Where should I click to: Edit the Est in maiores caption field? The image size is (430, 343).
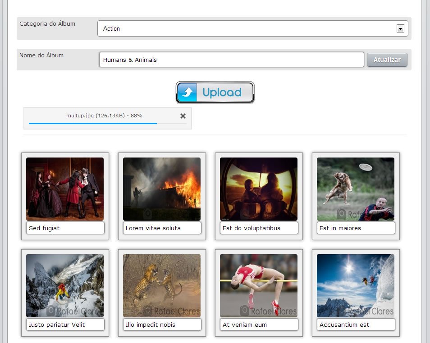(356, 228)
